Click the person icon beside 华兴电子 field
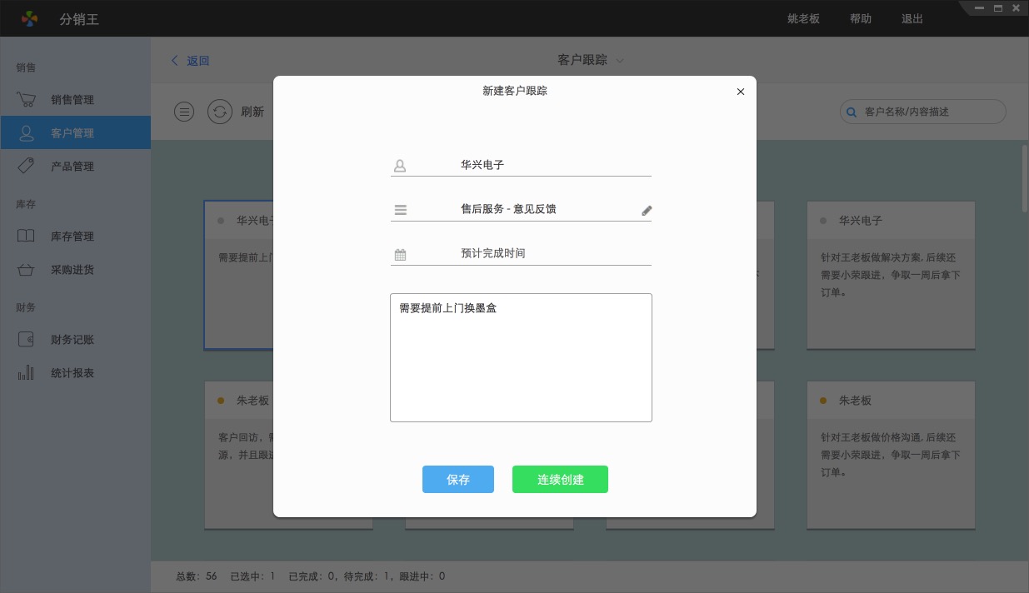Viewport: 1029px width, 593px height. click(x=400, y=166)
